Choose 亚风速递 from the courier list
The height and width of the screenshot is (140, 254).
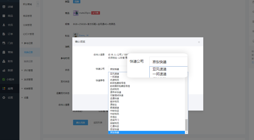146,74
